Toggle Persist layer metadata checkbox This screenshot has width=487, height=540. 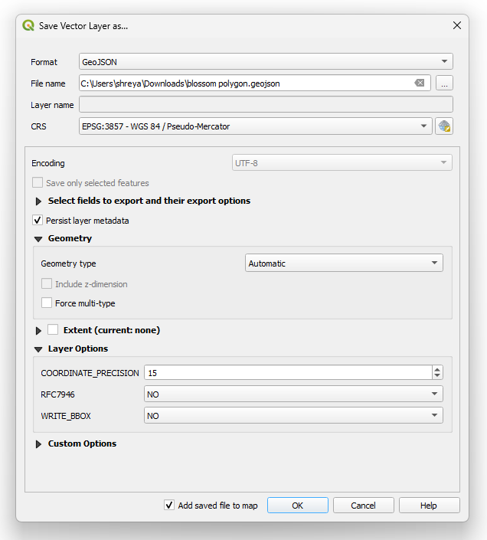tap(38, 221)
